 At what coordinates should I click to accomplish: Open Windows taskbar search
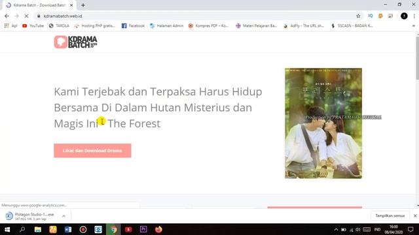pyautogui.click(x=22, y=229)
